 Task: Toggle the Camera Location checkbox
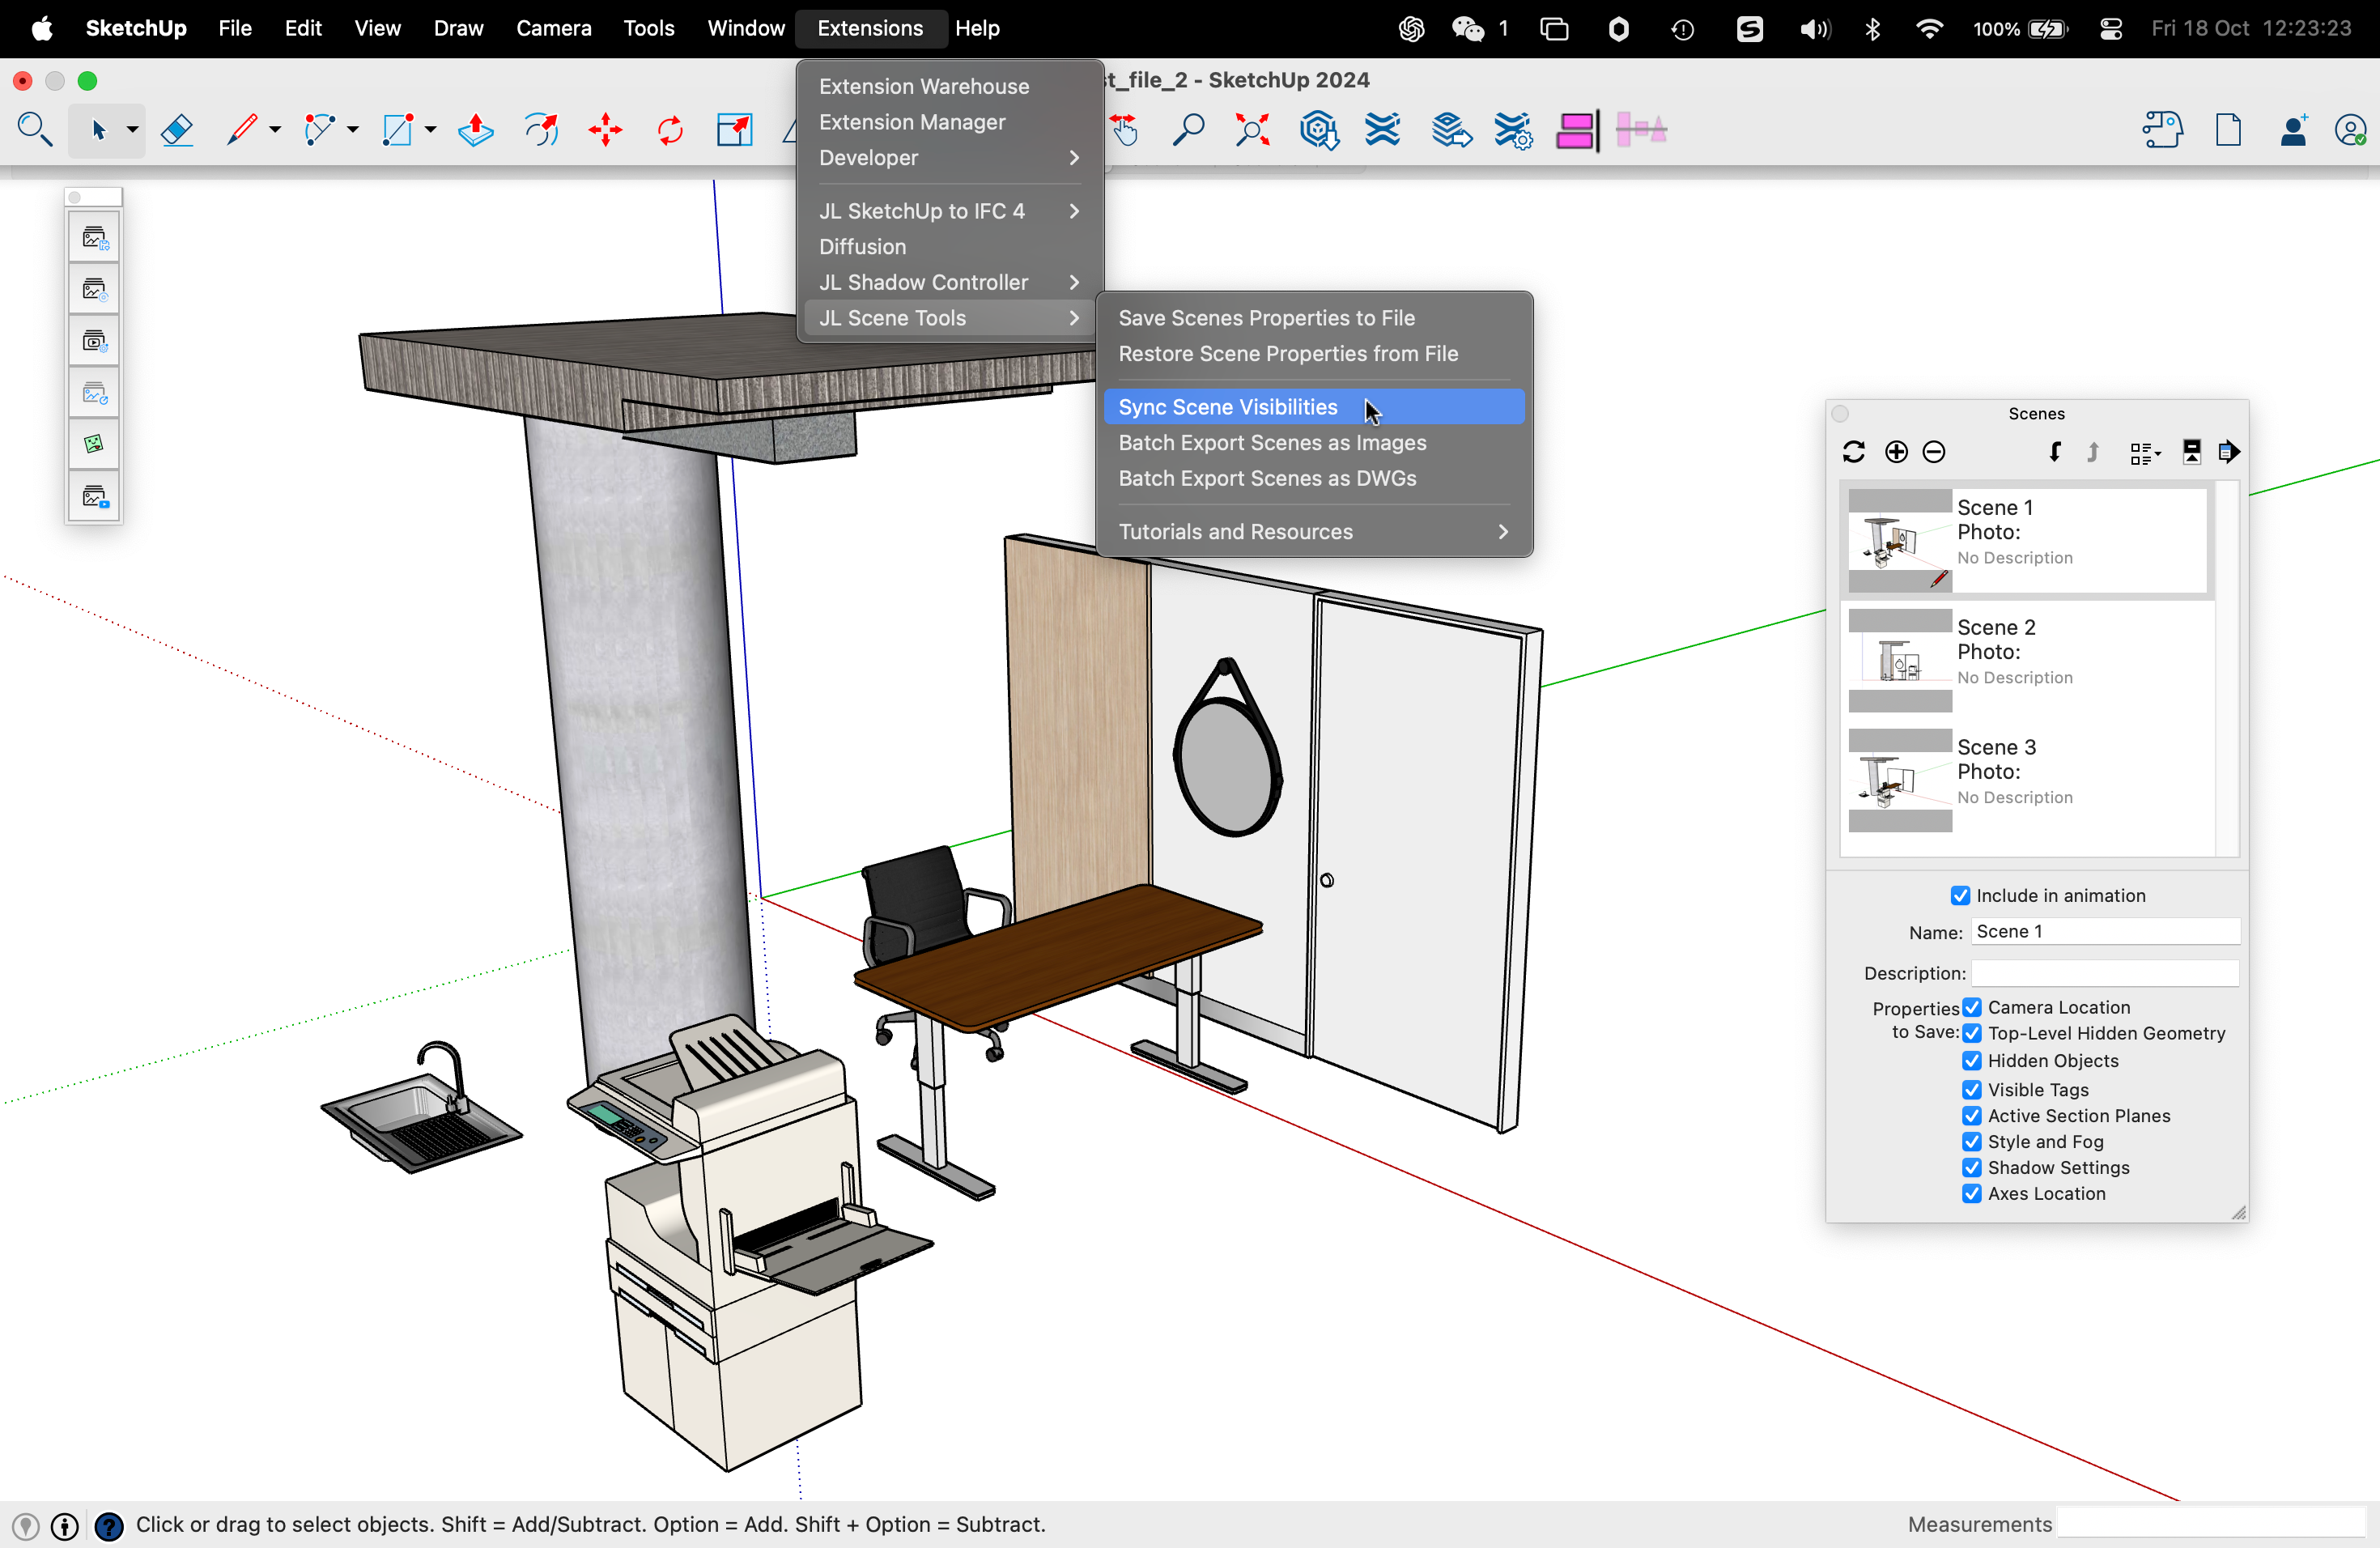(1972, 1007)
